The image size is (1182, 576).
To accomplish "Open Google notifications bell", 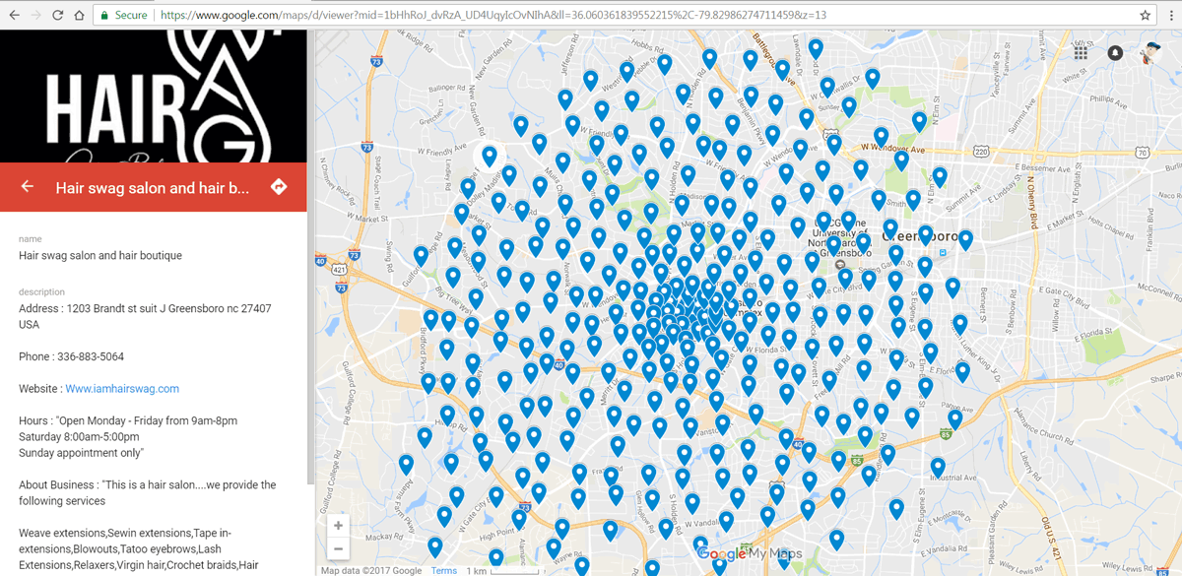I will point(1115,52).
